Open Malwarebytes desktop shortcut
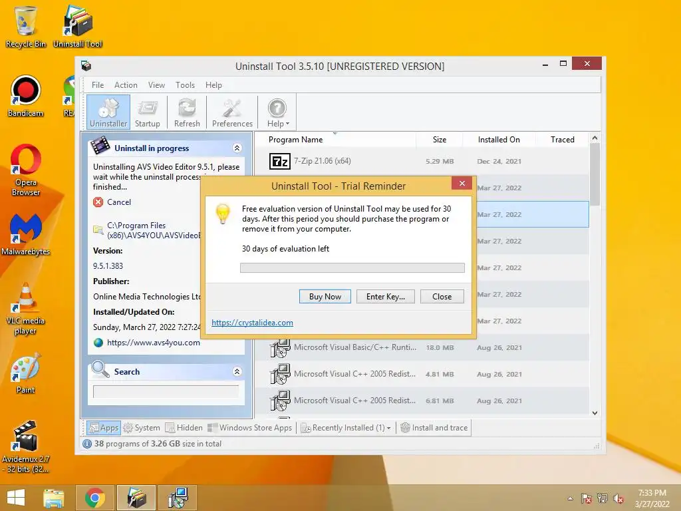The image size is (681, 511). pos(25,234)
